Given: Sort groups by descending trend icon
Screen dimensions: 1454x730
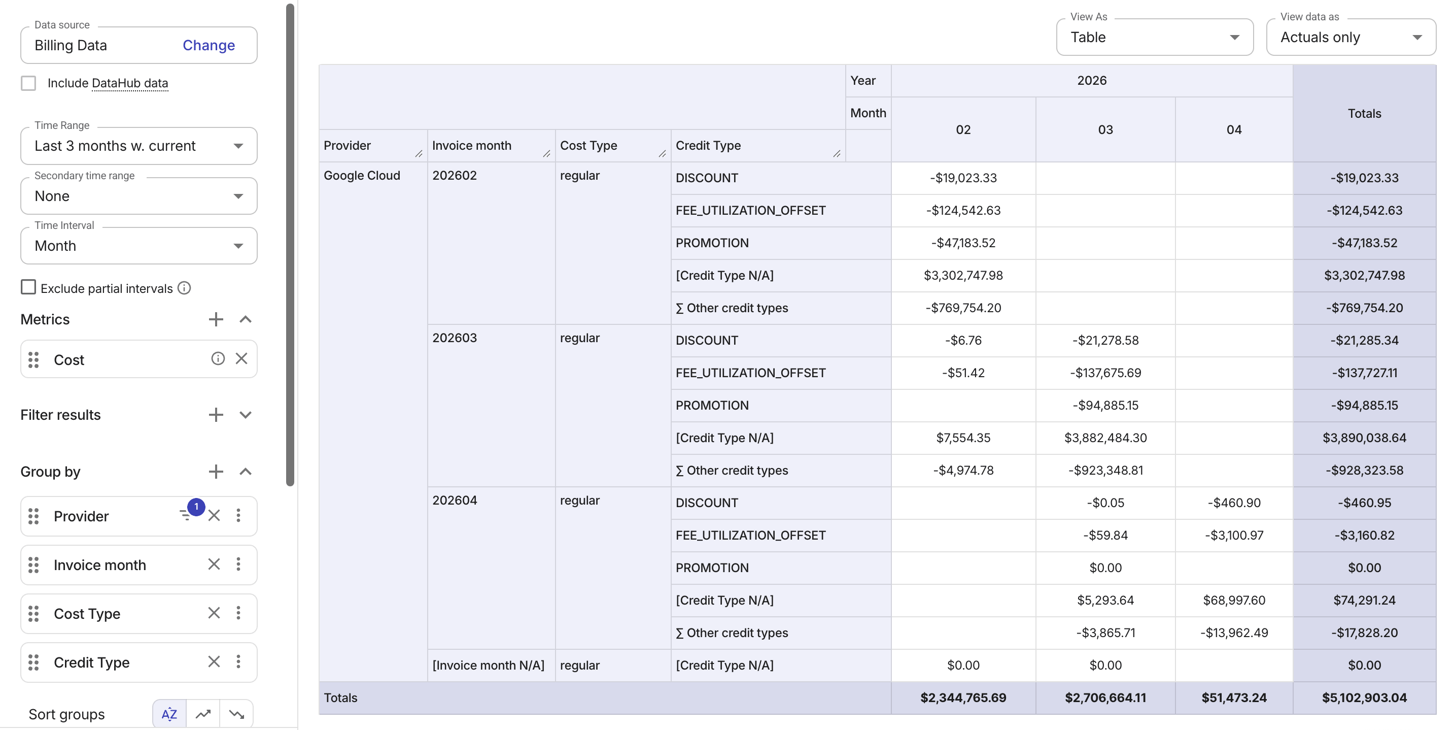Looking at the screenshot, I should click(236, 714).
